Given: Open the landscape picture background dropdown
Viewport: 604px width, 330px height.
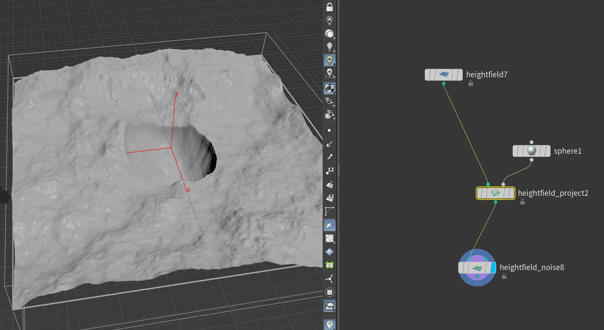Looking at the screenshot, I should coord(329,306).
